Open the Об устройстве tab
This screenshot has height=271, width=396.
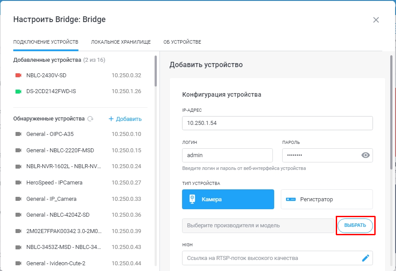[x=182, y=42]
